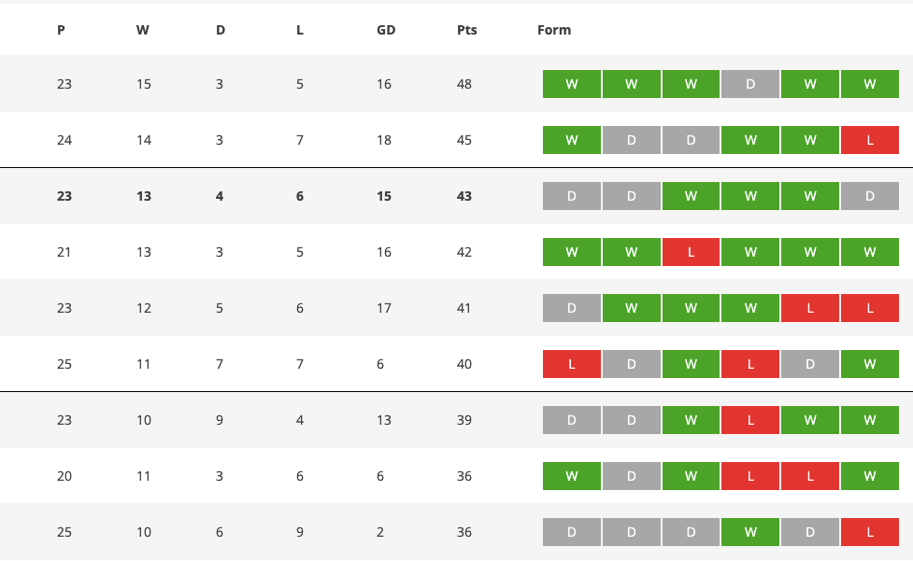Click the red L badge in the bottom row
This screenshot has width=913, height=561.
(x=869, y=532)
